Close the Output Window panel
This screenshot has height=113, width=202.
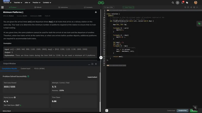click(x=96, y=64)
